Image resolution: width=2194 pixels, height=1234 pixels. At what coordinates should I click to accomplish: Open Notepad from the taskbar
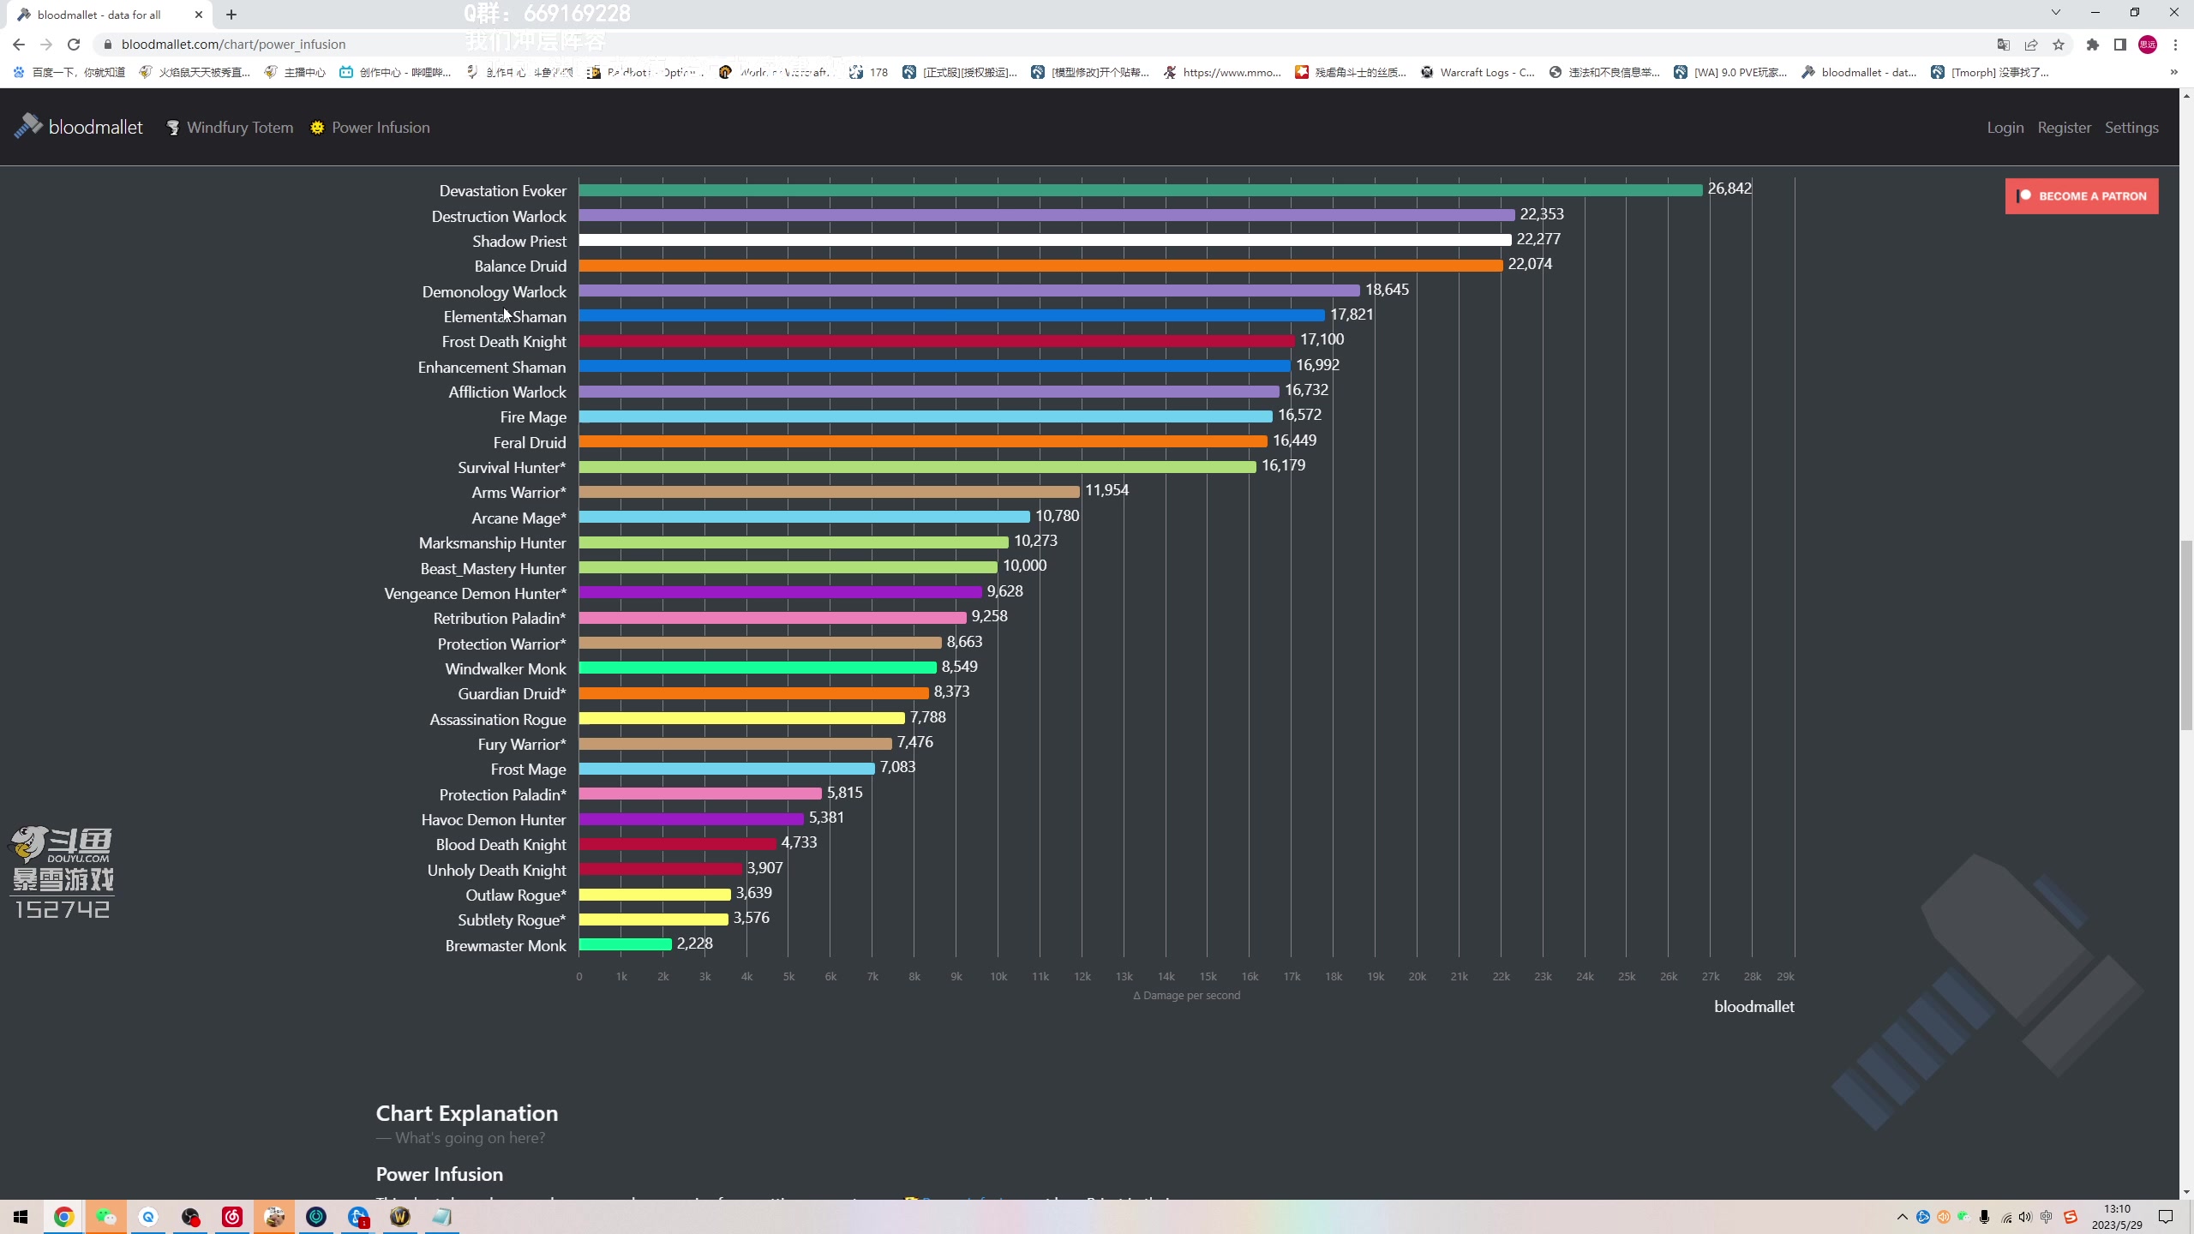tap(442, 1217)
